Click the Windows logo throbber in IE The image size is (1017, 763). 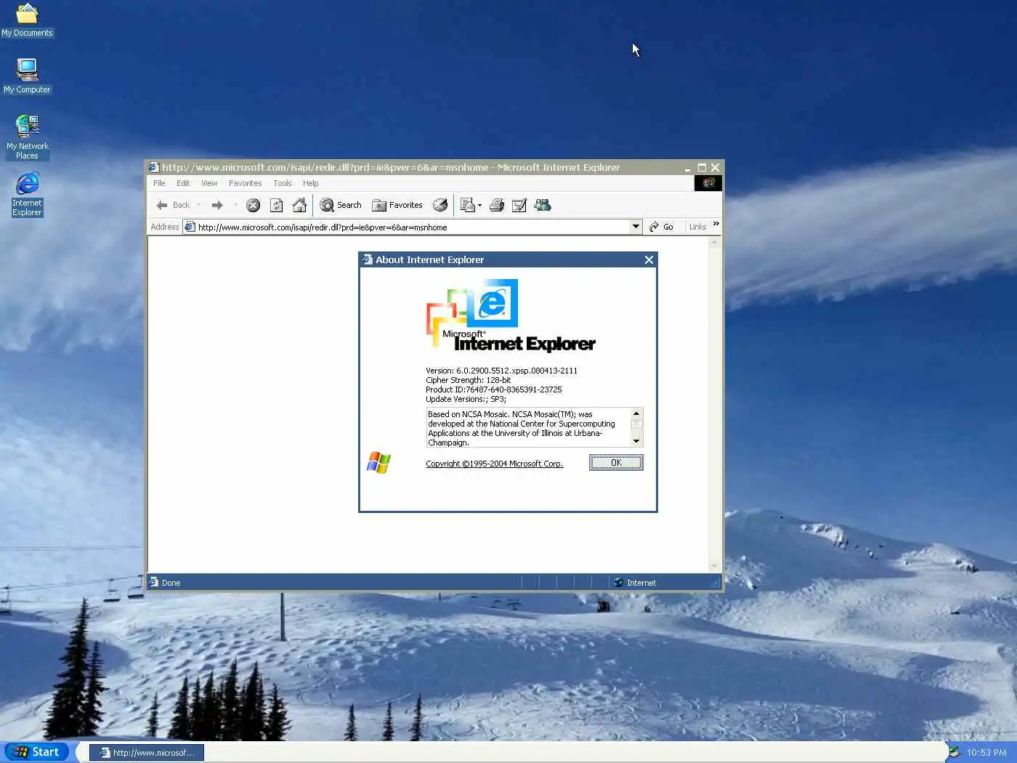(x=708, y=183)
